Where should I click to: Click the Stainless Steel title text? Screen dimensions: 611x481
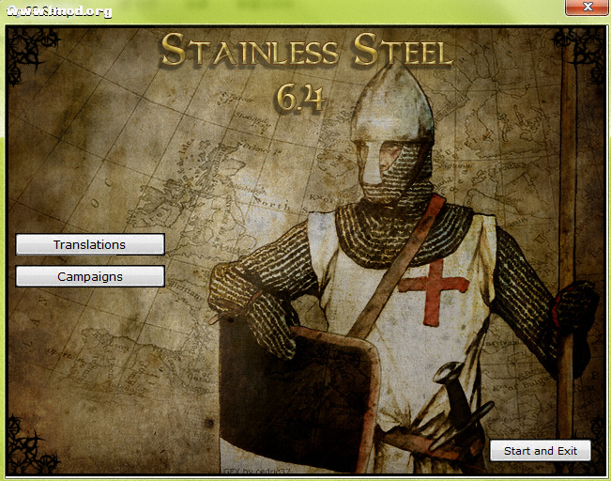point(306,51)
